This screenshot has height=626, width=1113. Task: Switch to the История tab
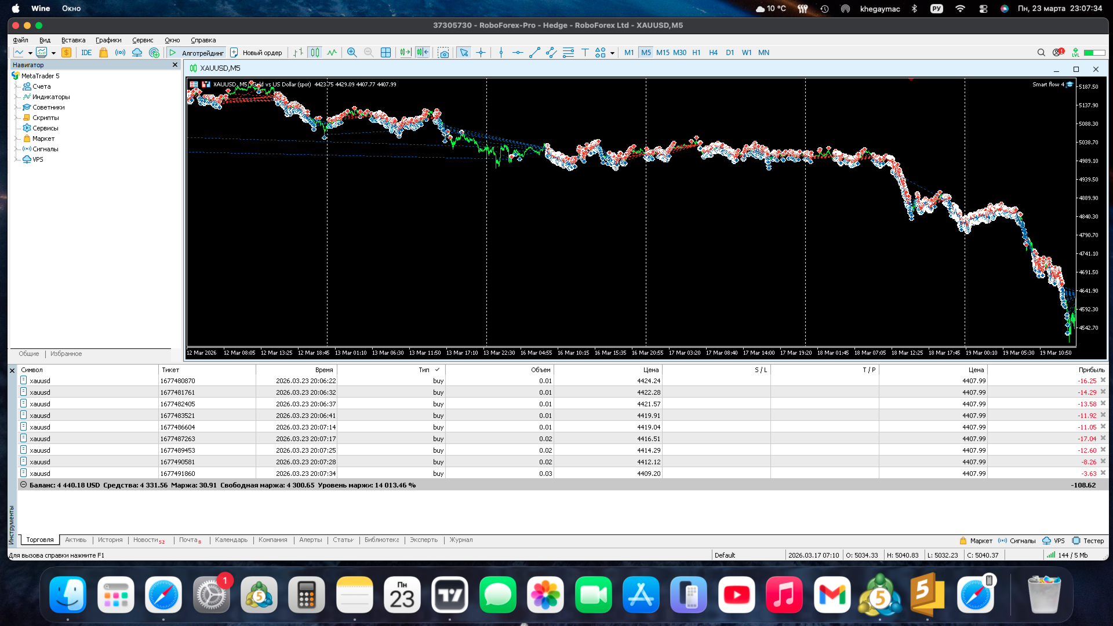(110, 540)
